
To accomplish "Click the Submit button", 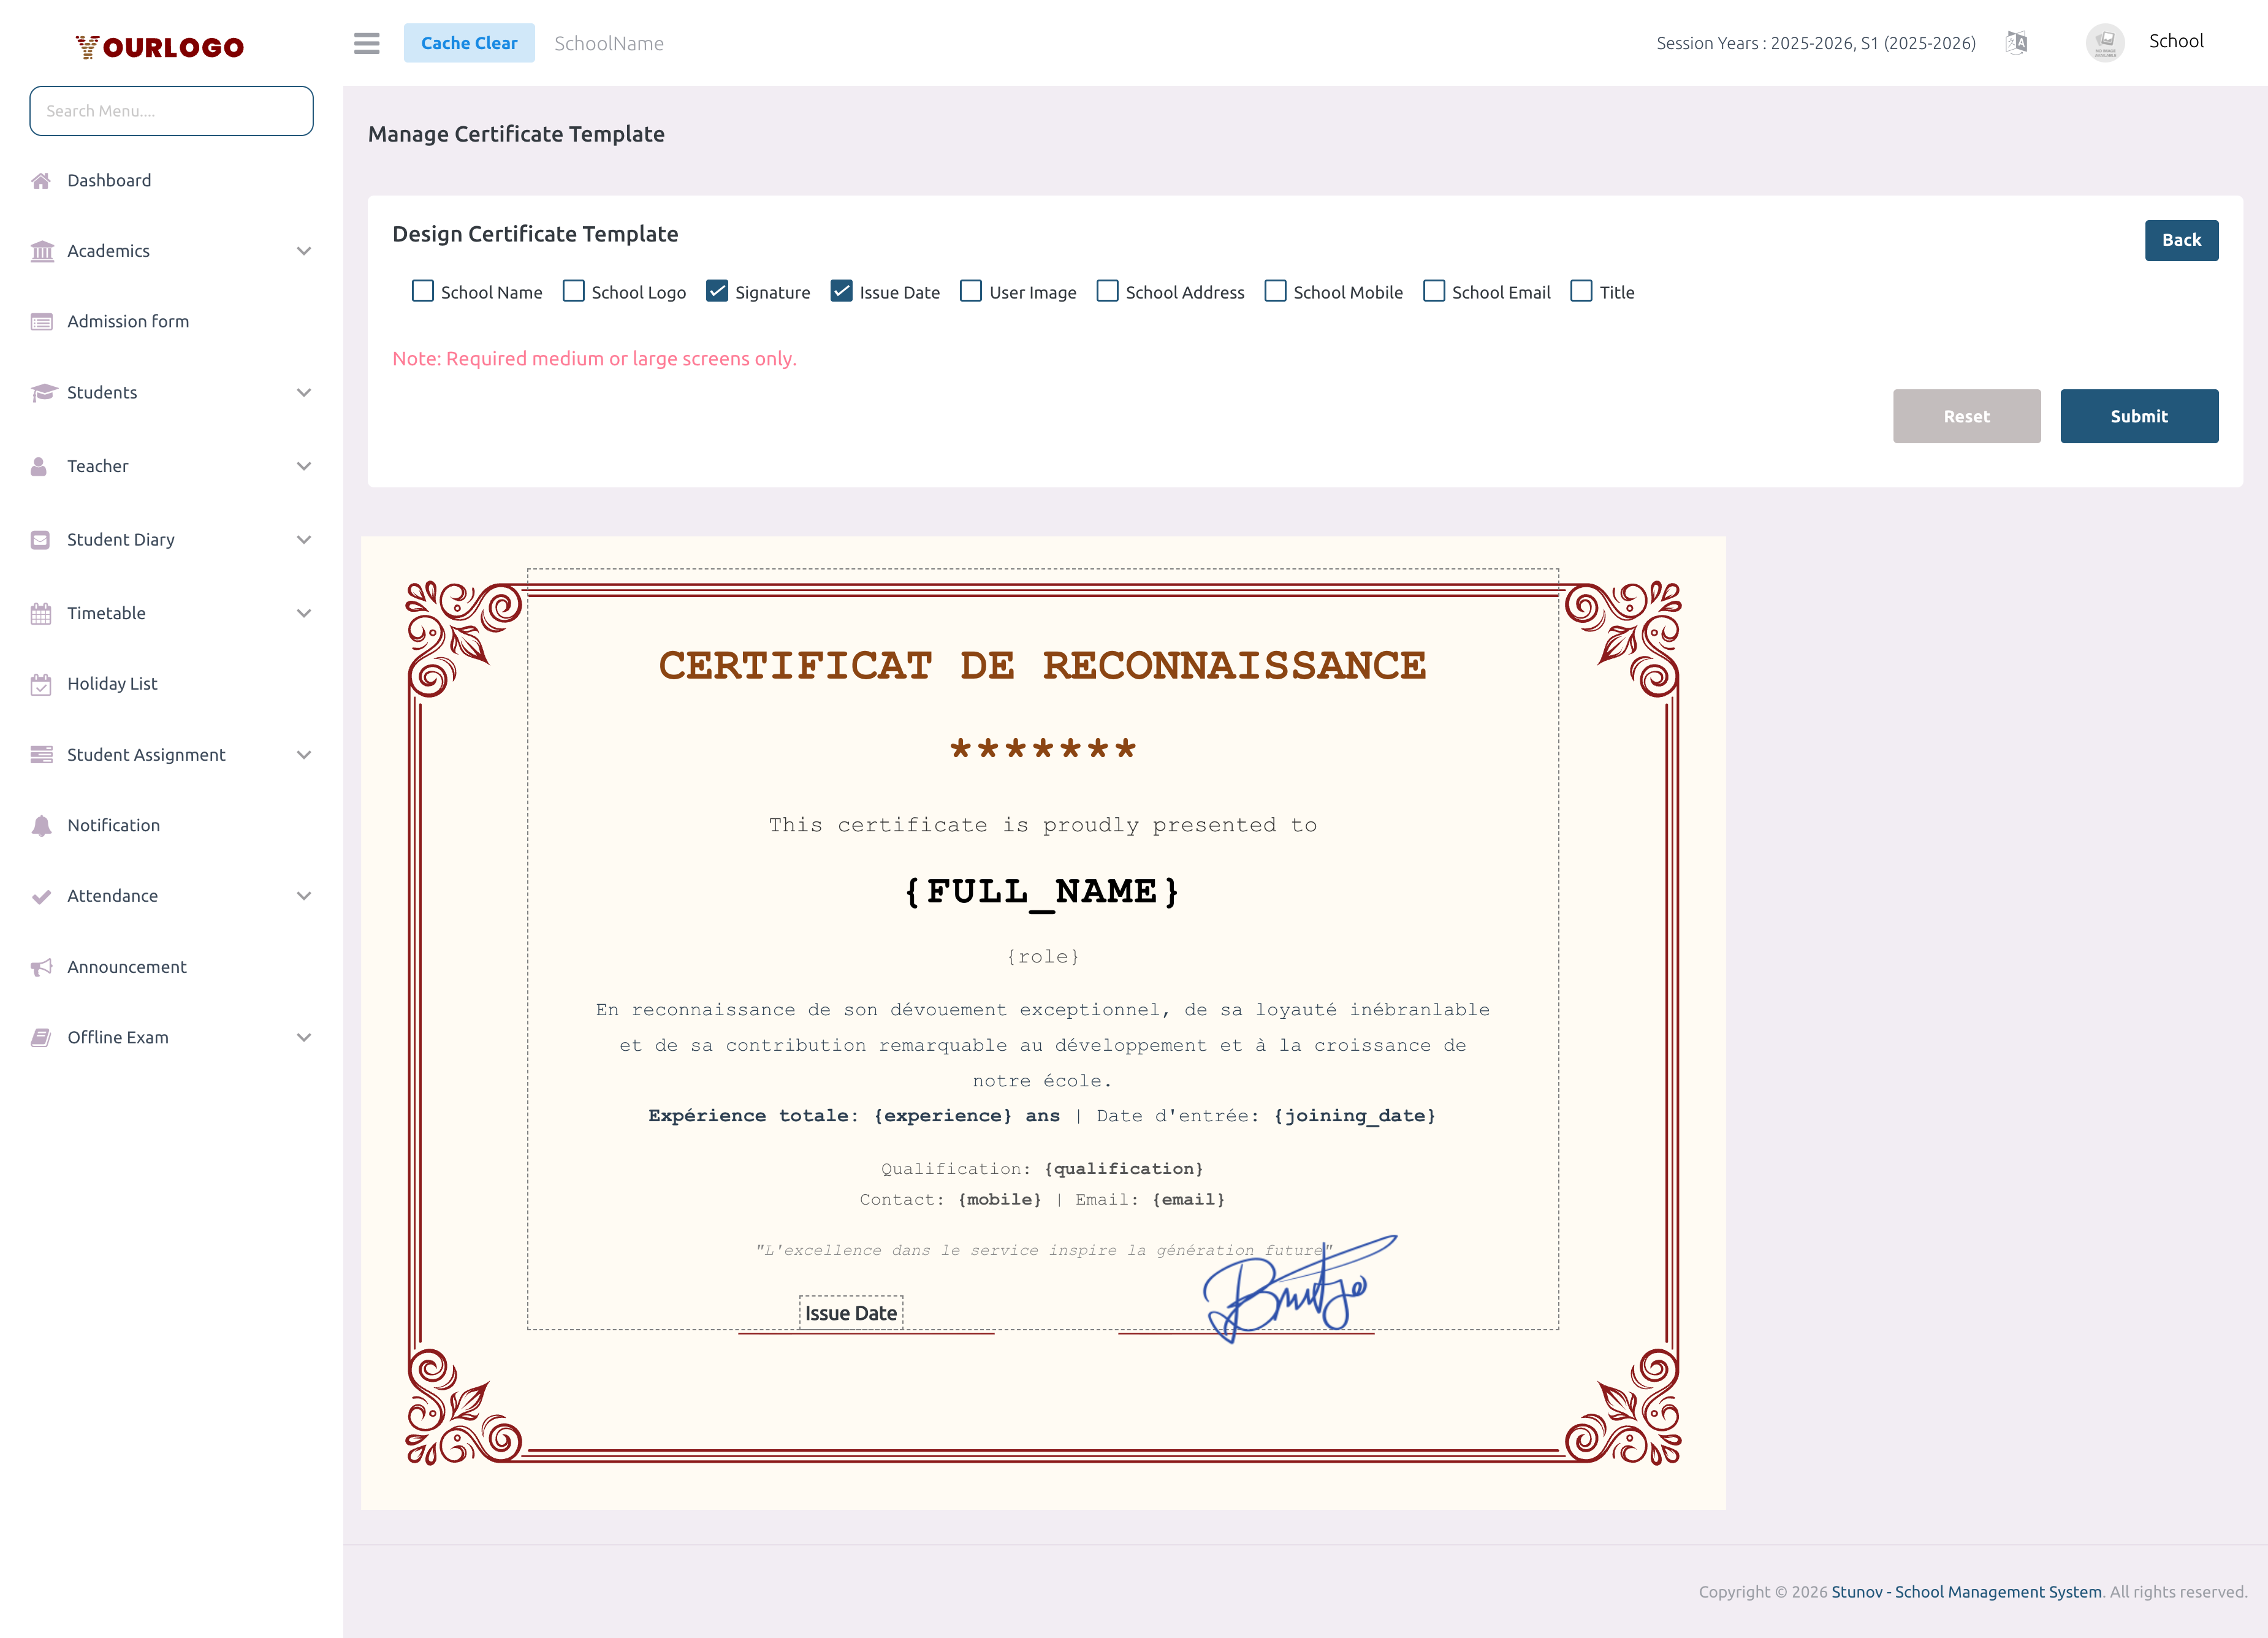I will coord(2139,416).
